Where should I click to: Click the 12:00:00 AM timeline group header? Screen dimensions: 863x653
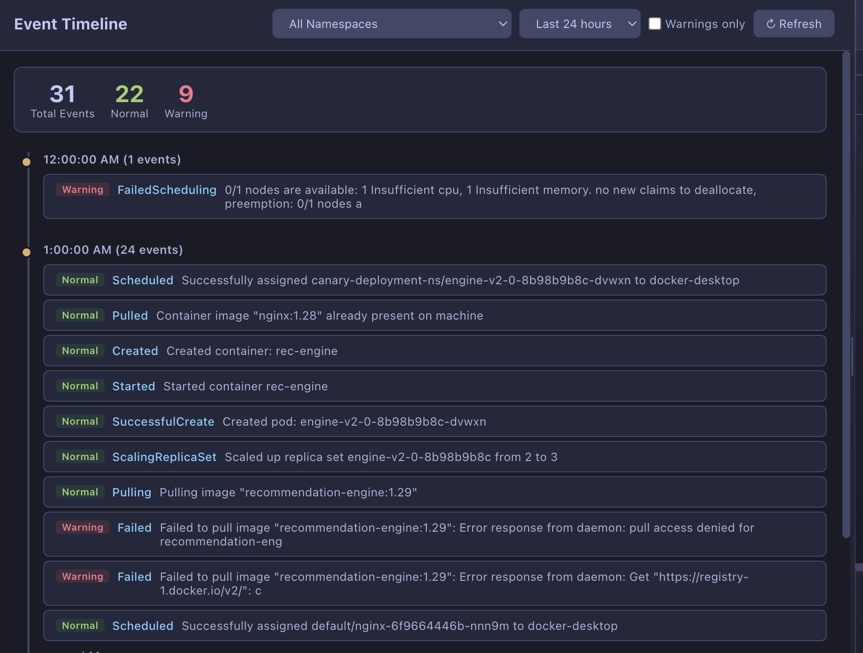pyautogui.click(x=112, y=160)
